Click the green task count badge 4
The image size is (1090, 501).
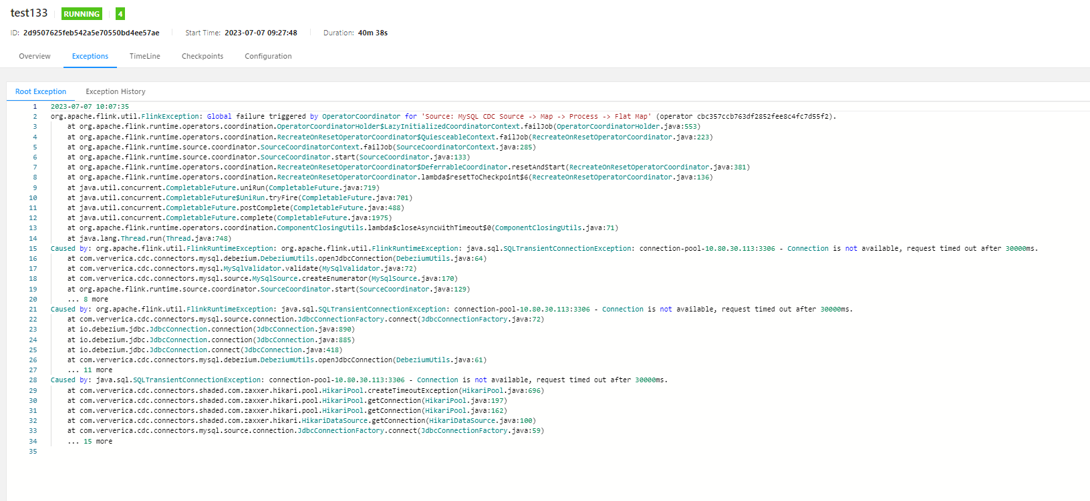[120, 13]
